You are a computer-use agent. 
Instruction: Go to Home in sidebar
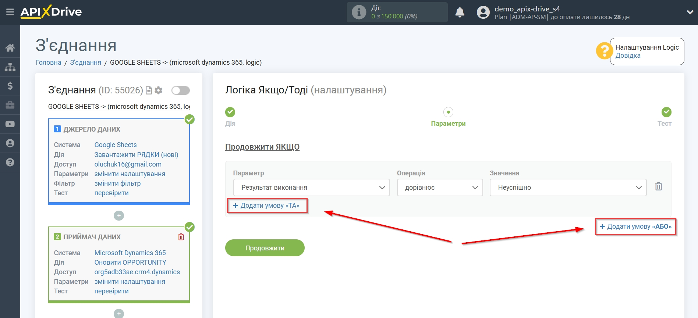coord(10,48)
